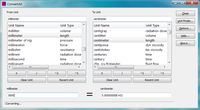Select centiliter in the To Unit list
The image size is (200, 110).
pos(130,36)
